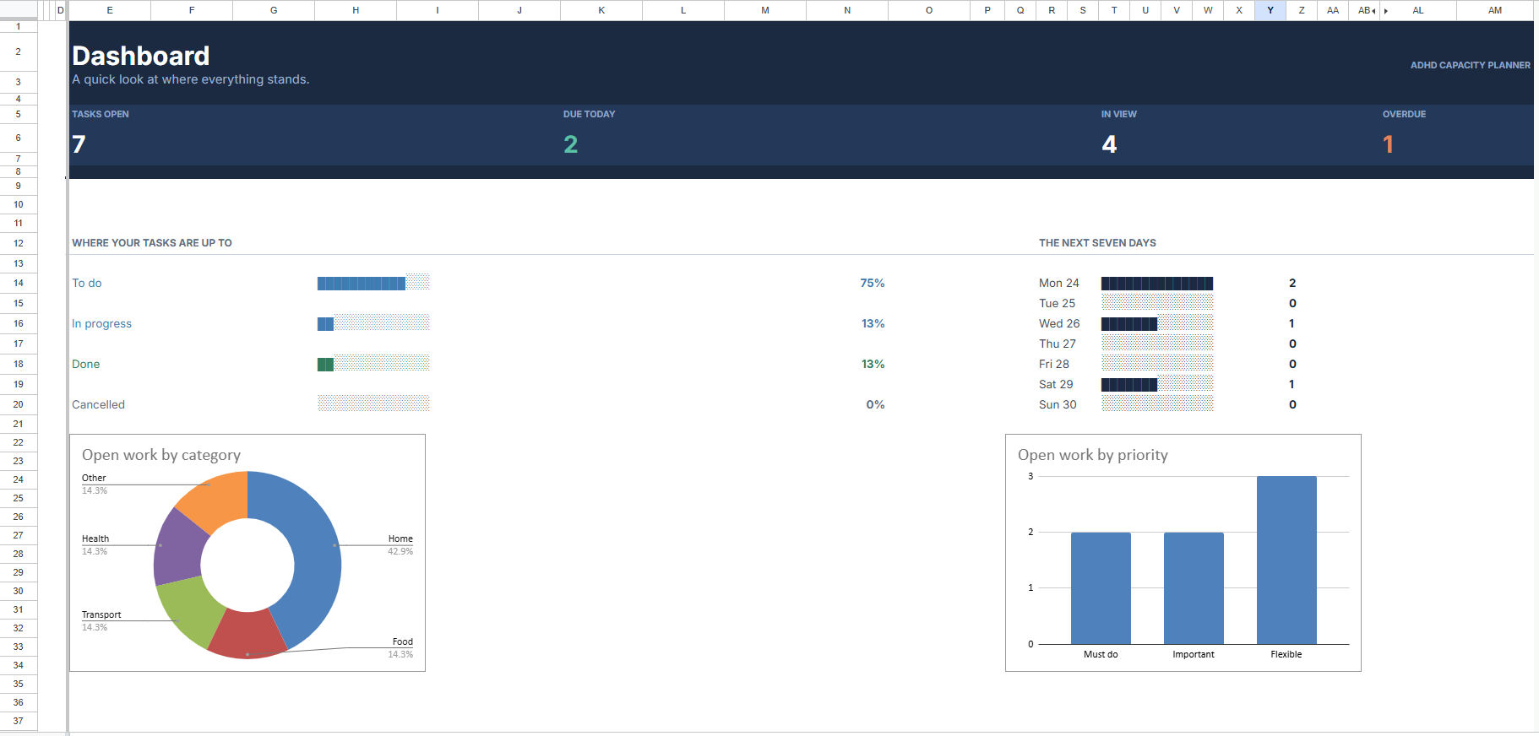Click the Fri 28 day label
Viewport: 1539px width, 736px height.
coord(1054,364)
